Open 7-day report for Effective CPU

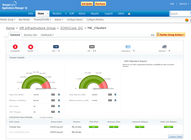tap(53, 100)
